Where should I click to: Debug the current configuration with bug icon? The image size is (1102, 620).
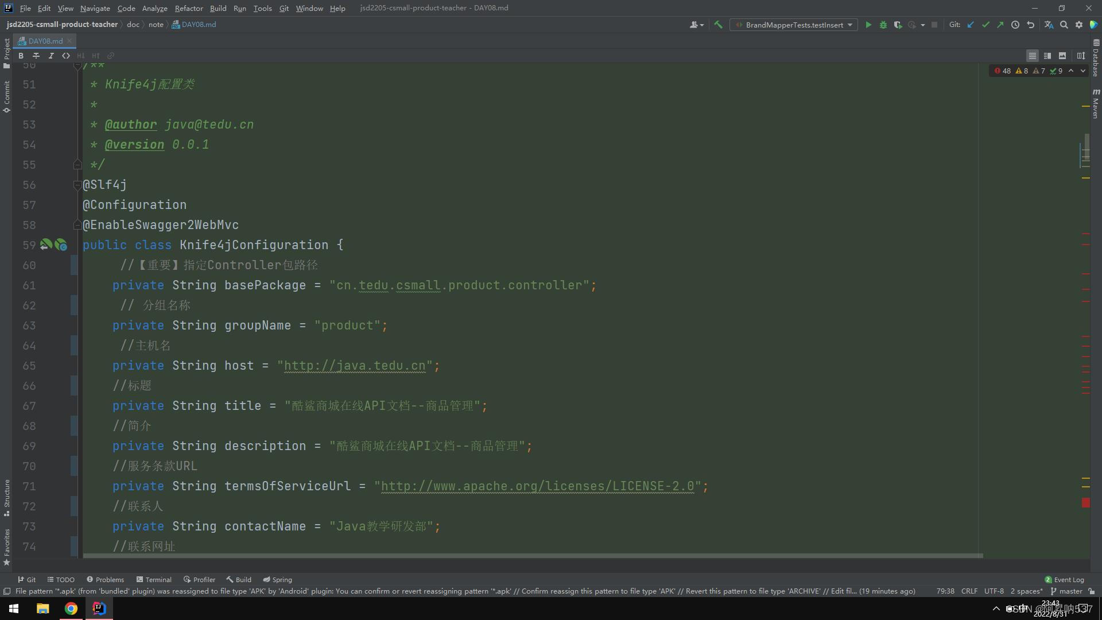click(x=883, y=25)
